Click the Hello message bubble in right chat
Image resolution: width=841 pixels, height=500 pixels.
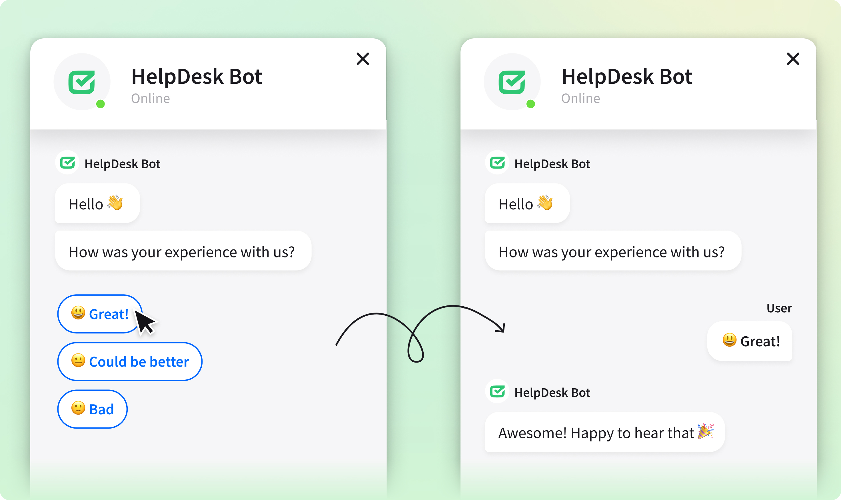click(x=527, y=203)
